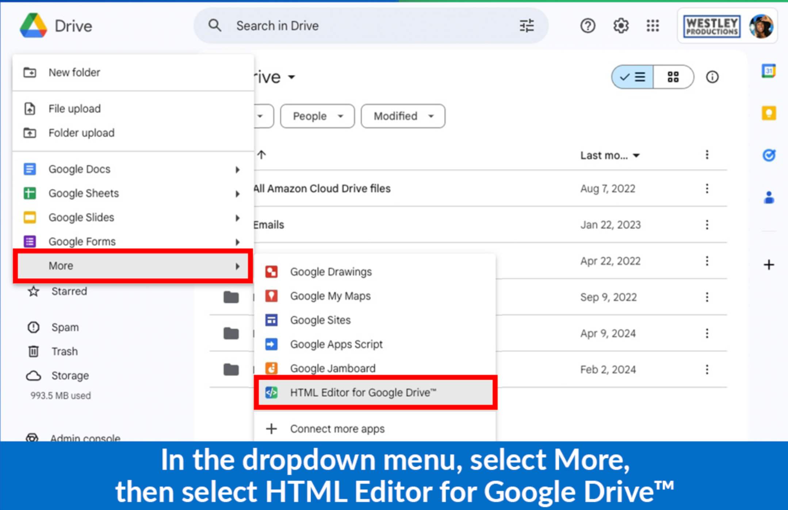Select New folder from the menu
This screenshot has height=510, width=788.
coord(133,72)
